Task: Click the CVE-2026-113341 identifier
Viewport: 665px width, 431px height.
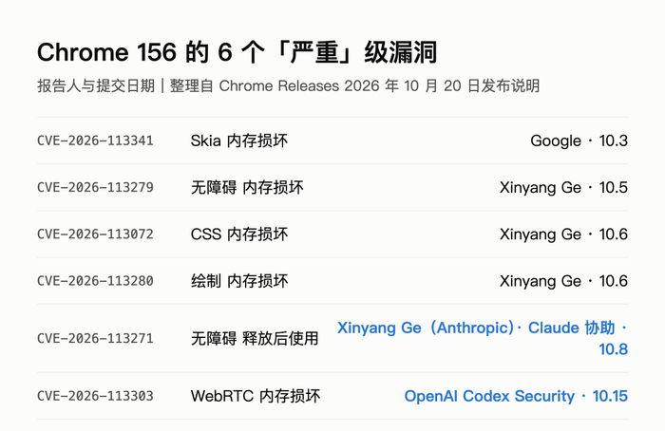Action: [x=95, y=141]
